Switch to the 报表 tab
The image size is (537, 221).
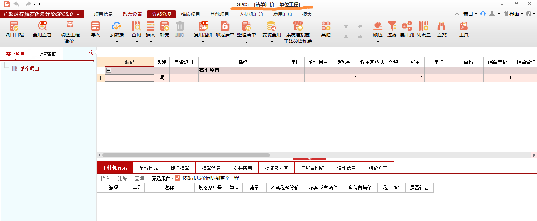(x=307, y=14)
